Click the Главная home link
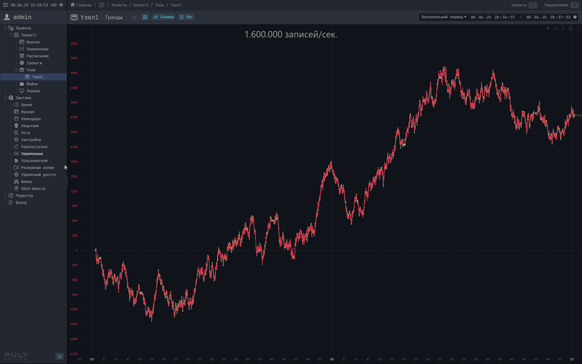The width and height of the screenshot is (582, 364). 81,5
